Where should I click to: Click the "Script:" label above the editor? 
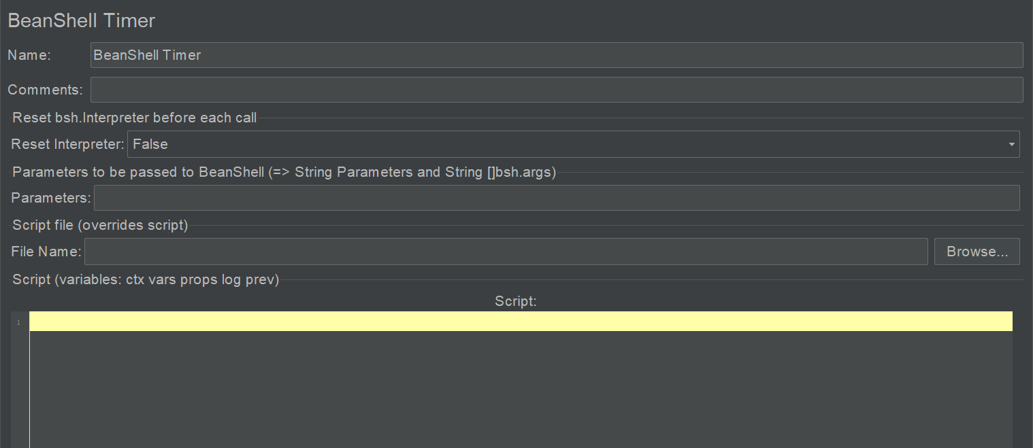tap(516, 301)
